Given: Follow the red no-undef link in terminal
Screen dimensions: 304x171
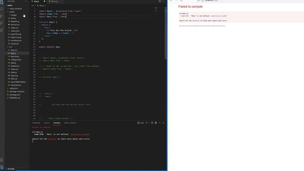Looking at the screenshot, I should [80, 134].
